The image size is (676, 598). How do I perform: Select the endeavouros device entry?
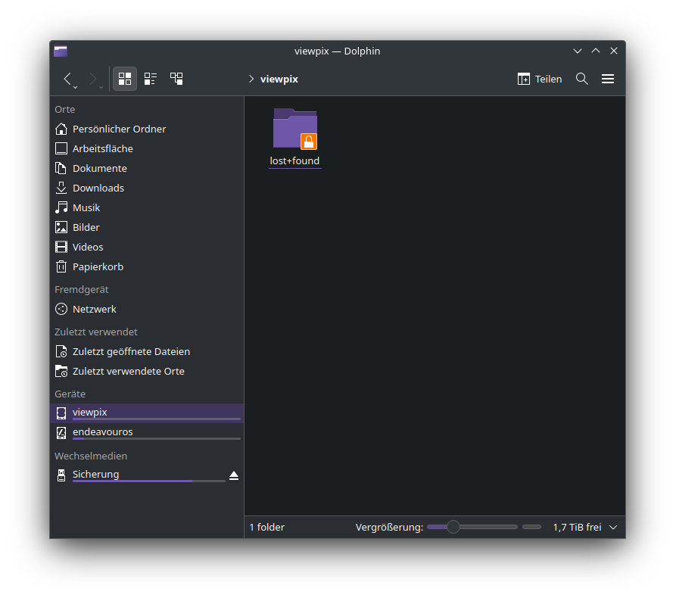[x=147, y=432]
